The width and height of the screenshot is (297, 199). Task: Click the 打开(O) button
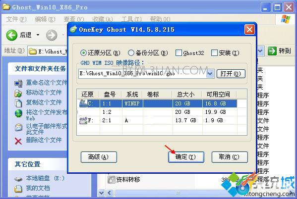pyautogui.click(x=231, y=74)
